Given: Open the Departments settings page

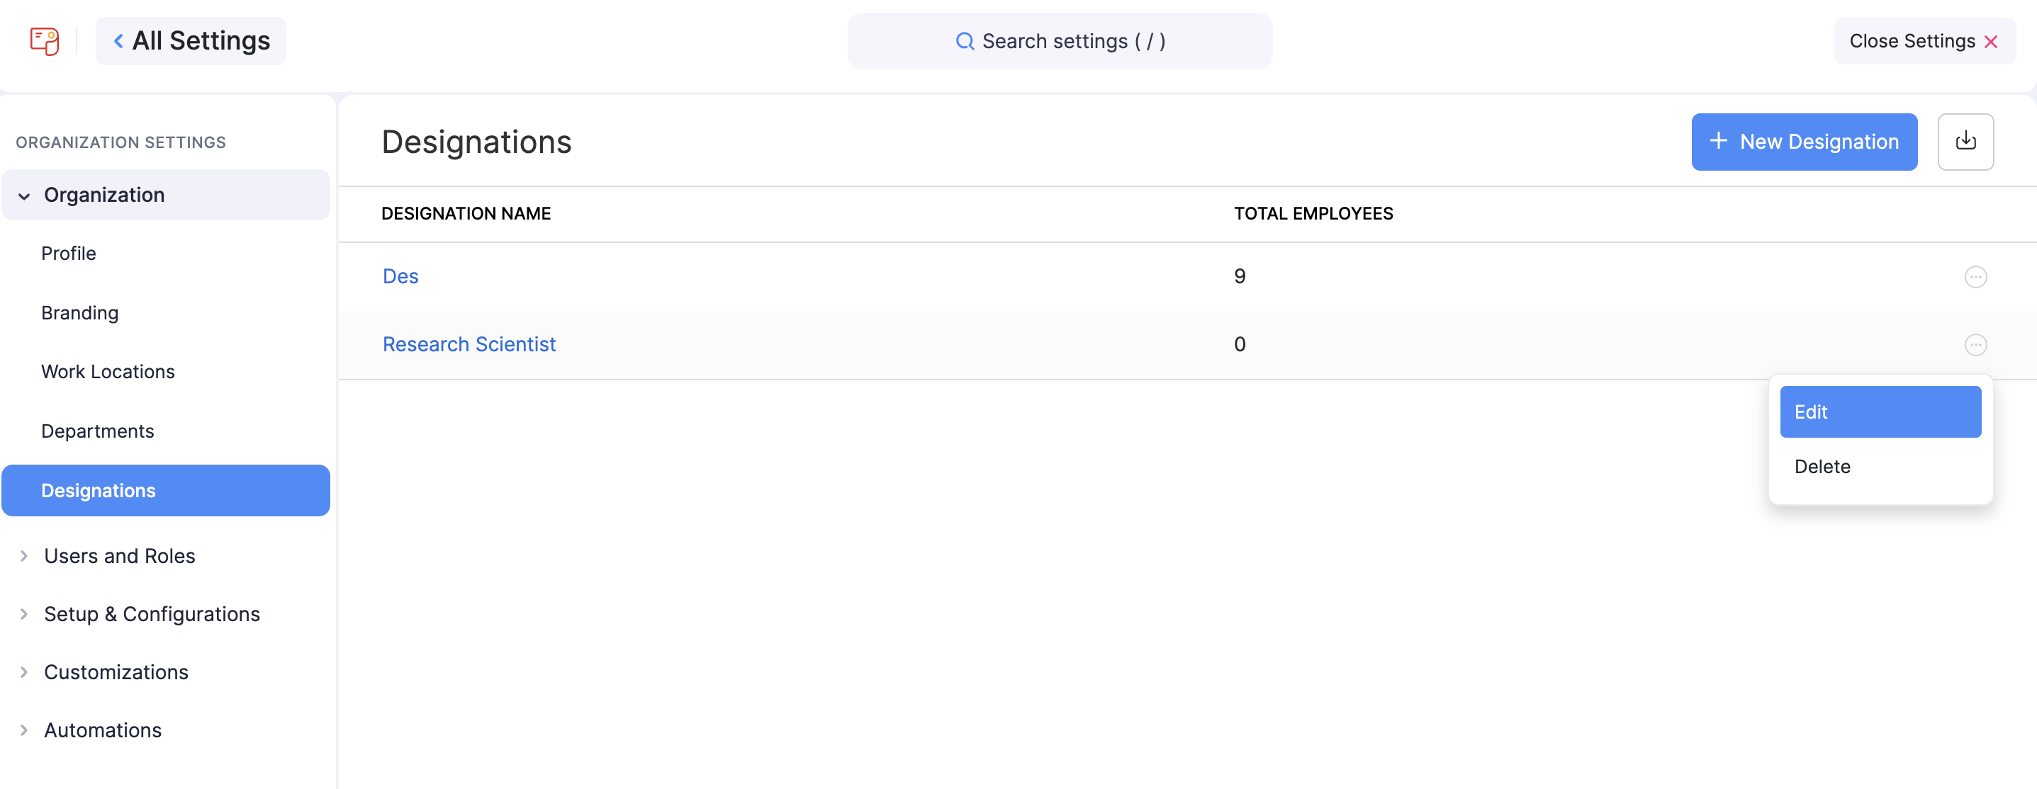Looking at the screenshot, I should (x=97, y=431).
